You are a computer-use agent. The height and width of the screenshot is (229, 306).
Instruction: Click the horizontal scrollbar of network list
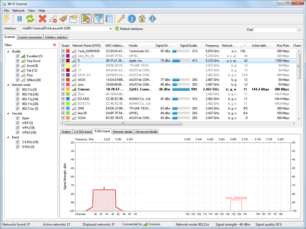tap(123, 123)
